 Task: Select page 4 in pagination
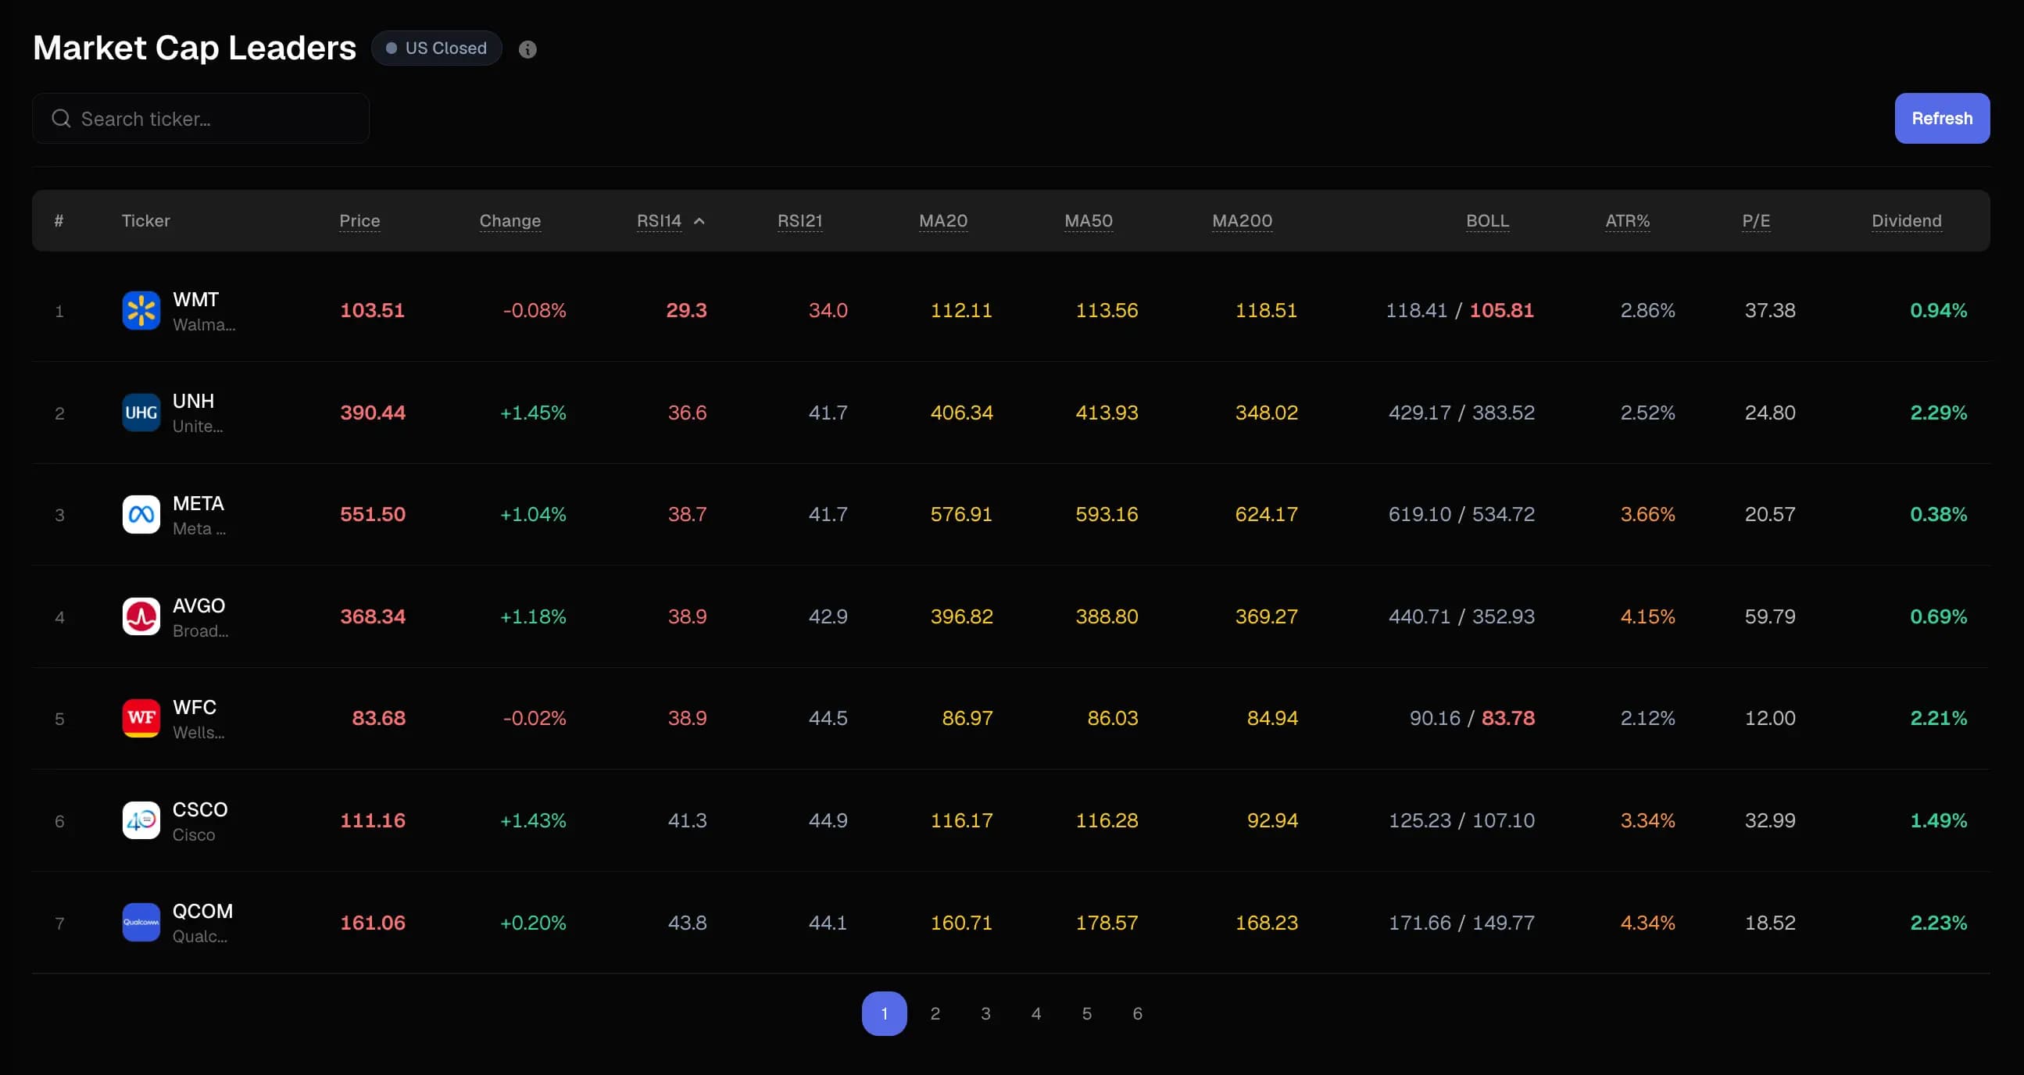coord(1036,1013)
